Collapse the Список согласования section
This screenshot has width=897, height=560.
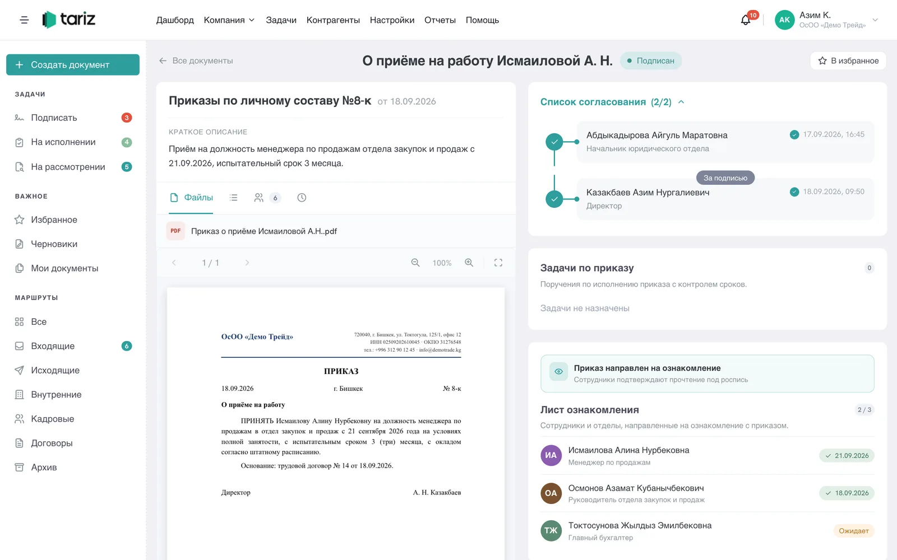pos(681,102)
